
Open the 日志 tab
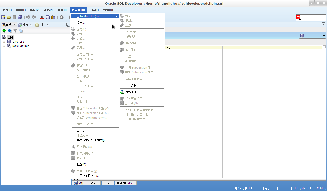coord(107,183)
